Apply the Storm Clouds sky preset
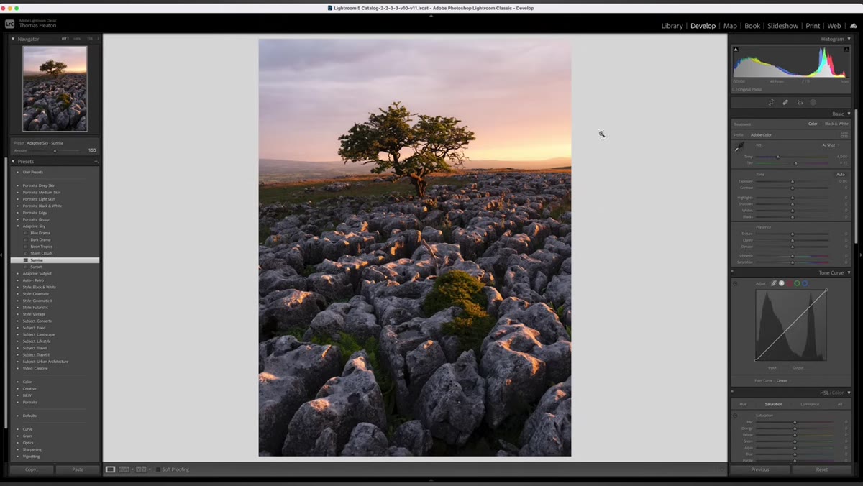The height and width of the screenshot is (486, 863). (x=42, y=253)
